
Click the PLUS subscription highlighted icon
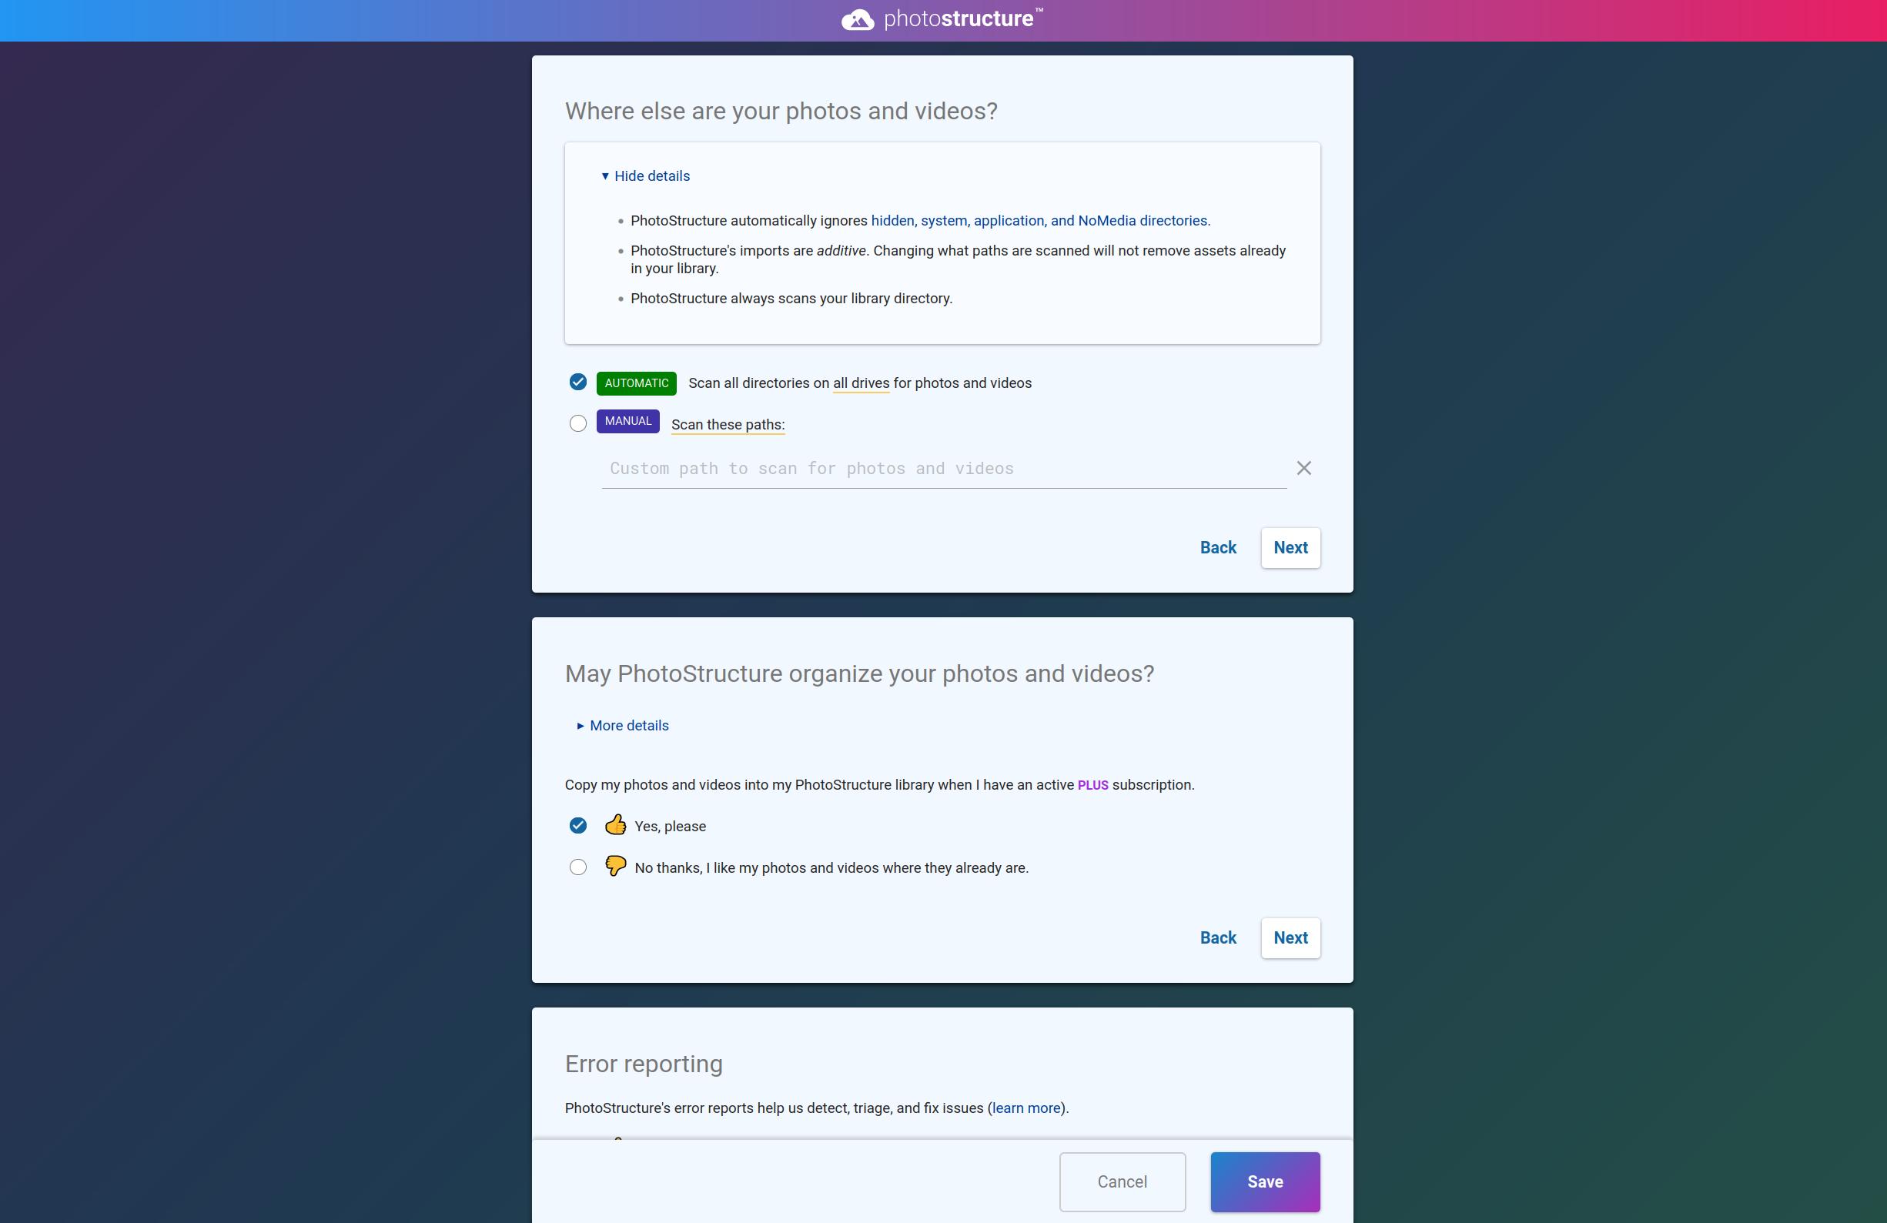click(x=1092, y=784)
